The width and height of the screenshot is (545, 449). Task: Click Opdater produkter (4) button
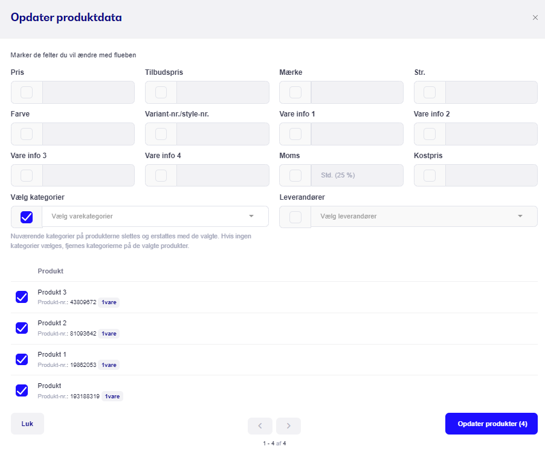coord(491,424)
